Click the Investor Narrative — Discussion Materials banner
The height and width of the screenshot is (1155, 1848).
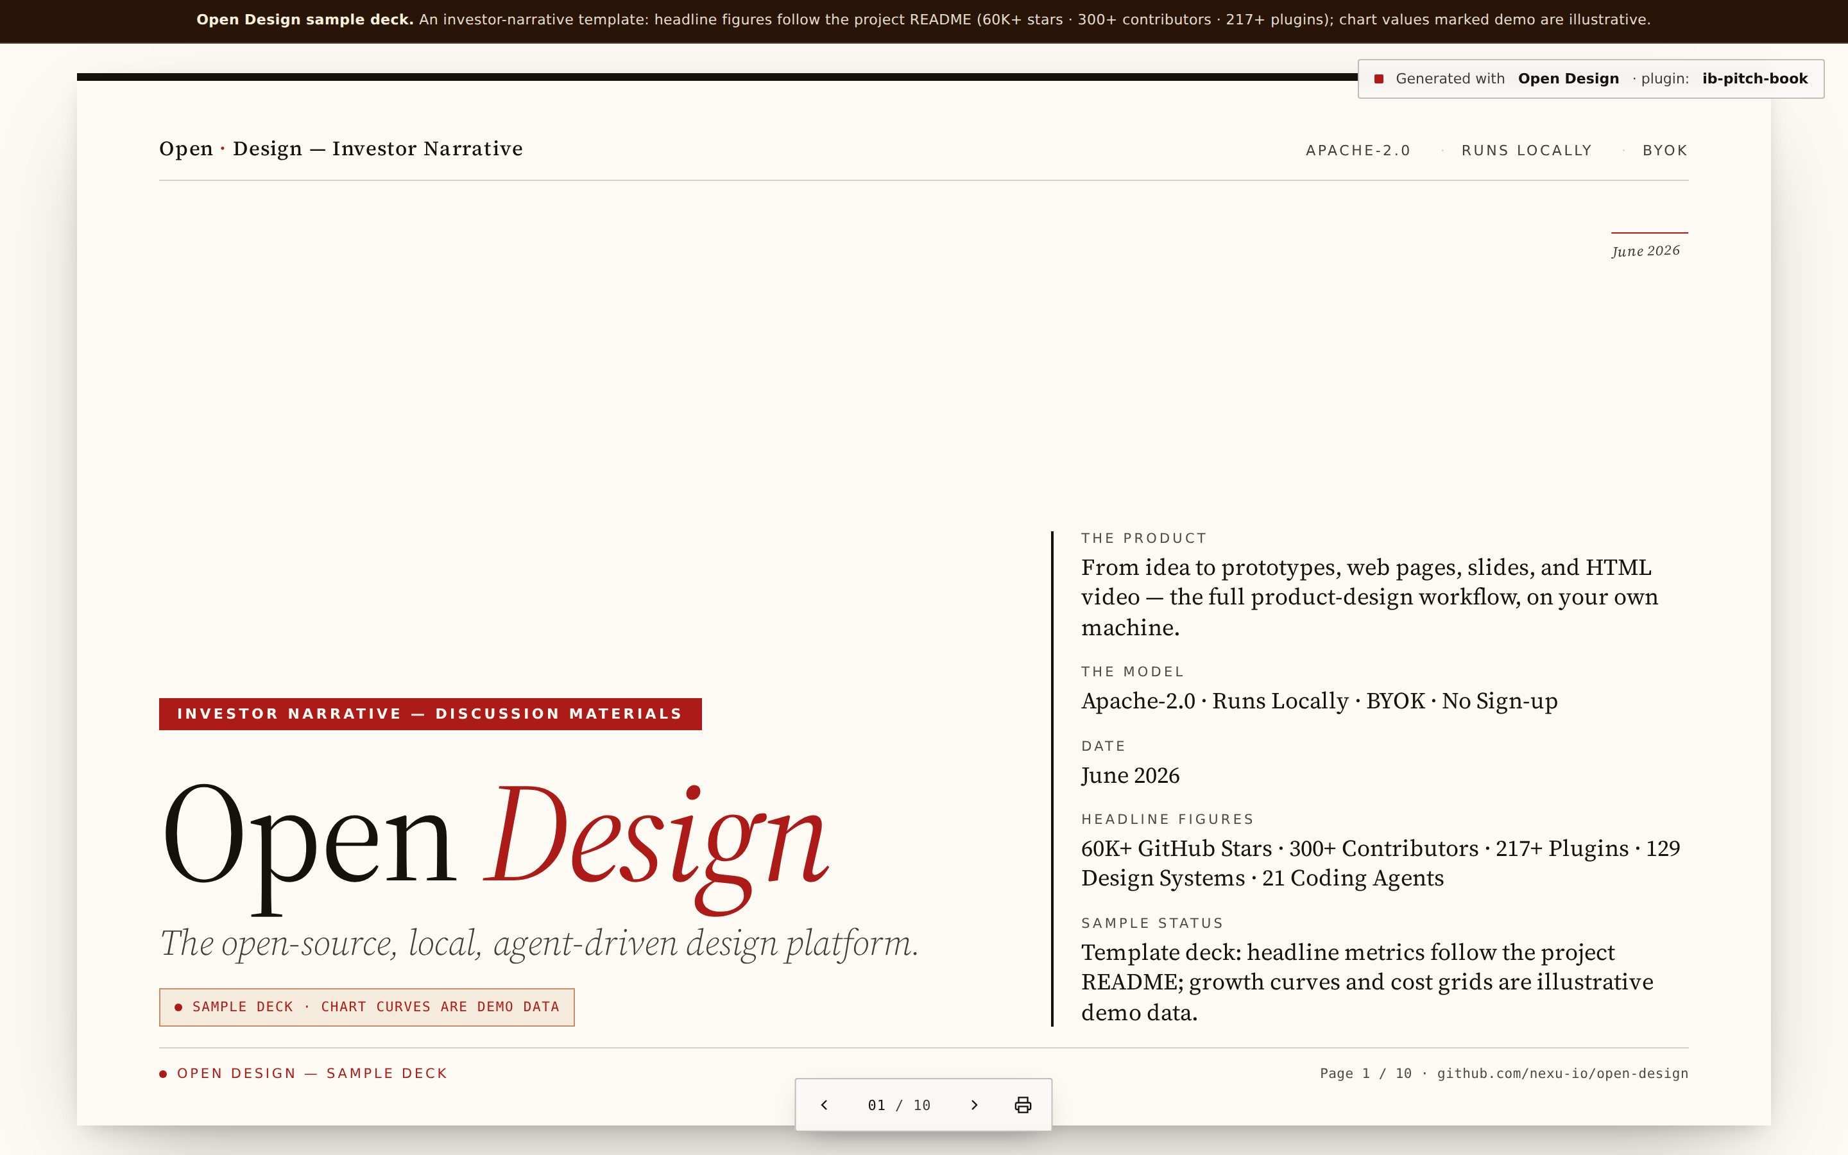tap(430, 714)
